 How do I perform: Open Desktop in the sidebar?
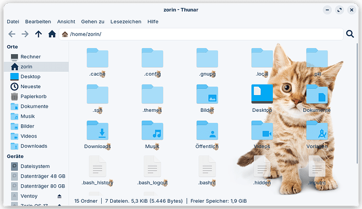tap(36, 77)
